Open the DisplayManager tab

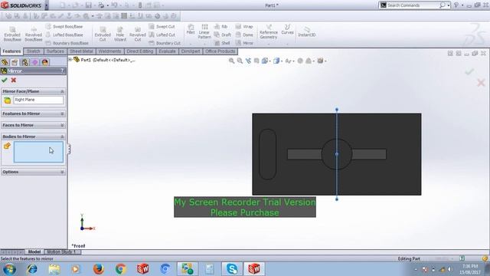coord(44,62)
